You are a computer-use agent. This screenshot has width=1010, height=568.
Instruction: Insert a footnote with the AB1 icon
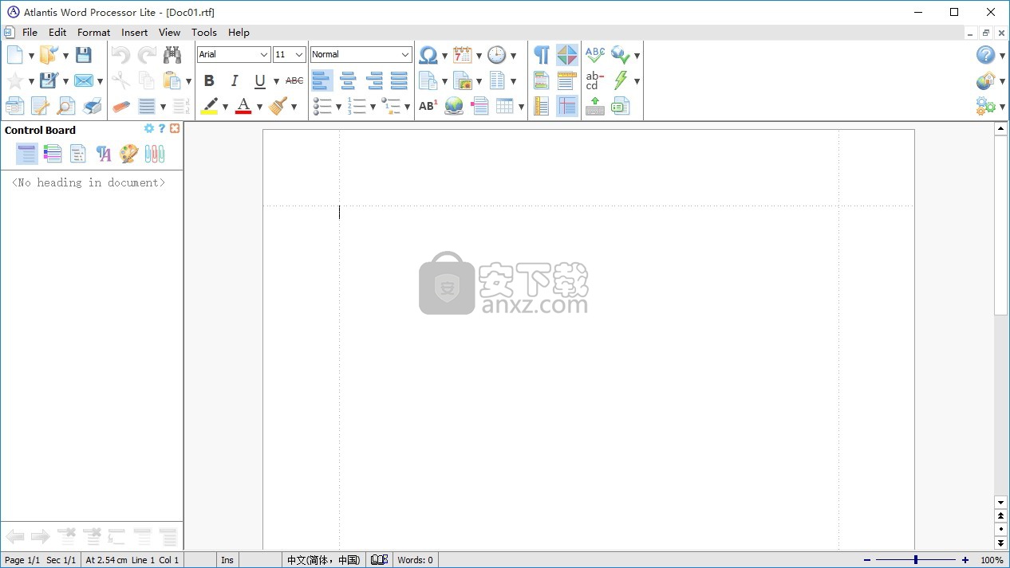[428, 106]
